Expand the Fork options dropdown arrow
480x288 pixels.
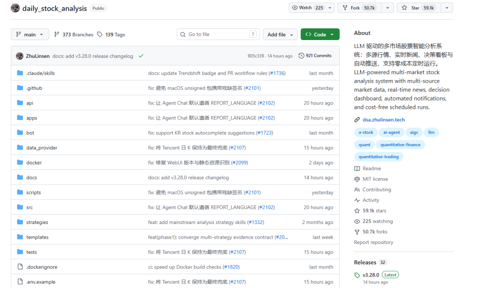388,8
